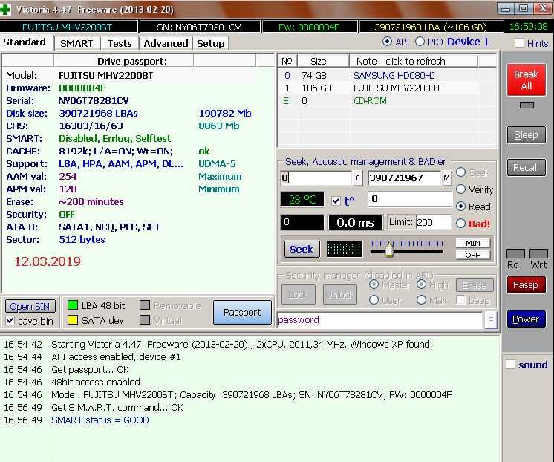This screenshot has height=462, width=554.
Task: Click the green cross Victoria app icon
Action: point(5,9)
